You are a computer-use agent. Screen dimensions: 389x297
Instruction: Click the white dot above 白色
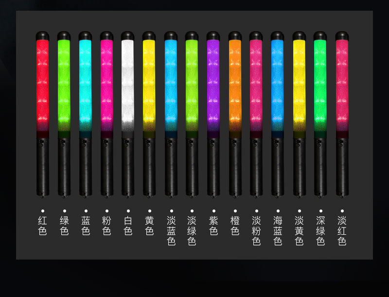[x=128, y=211]
